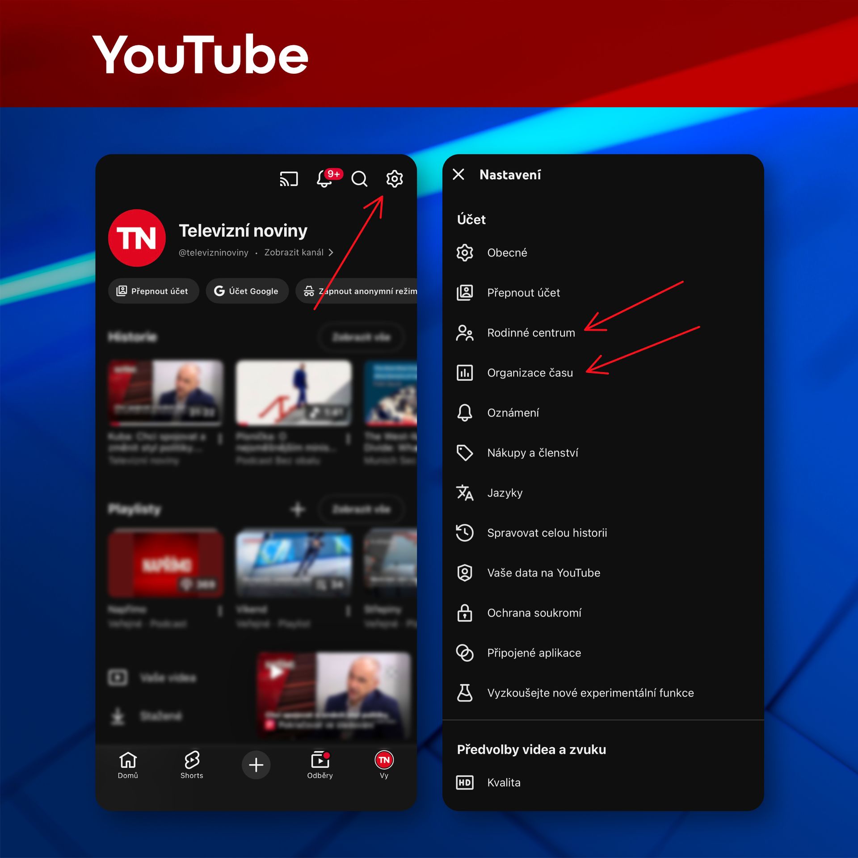The height and width of the screenshot is (858, 858).
Task: Tap the Historie Zobrazit vše button
Action: [361, 336]
